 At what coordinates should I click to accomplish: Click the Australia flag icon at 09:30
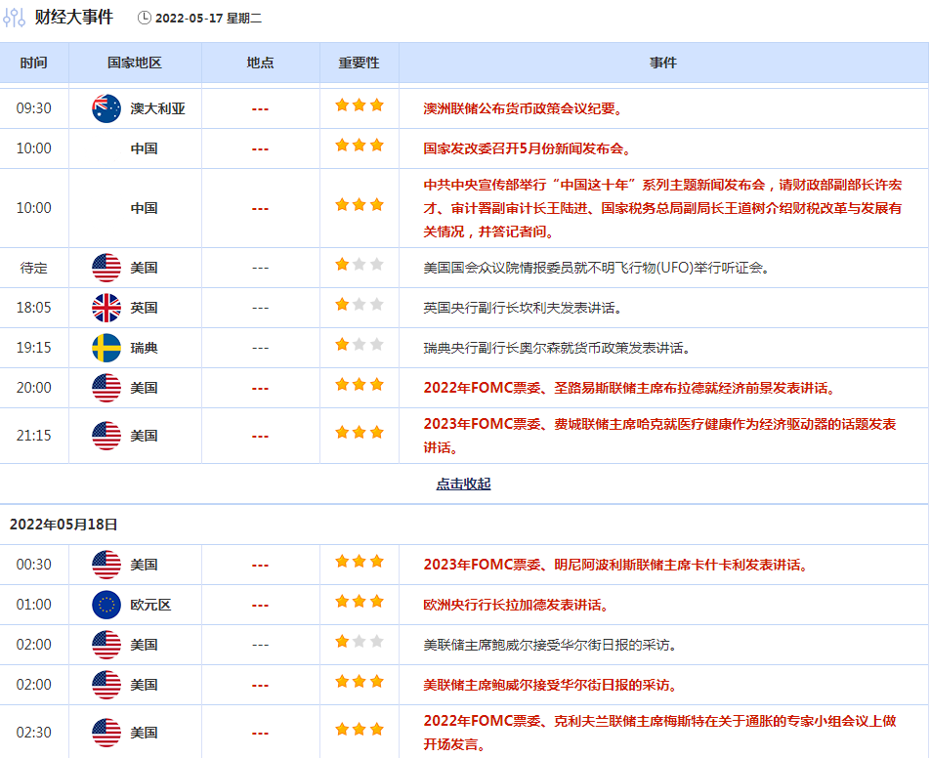click(x=106, y=108)
